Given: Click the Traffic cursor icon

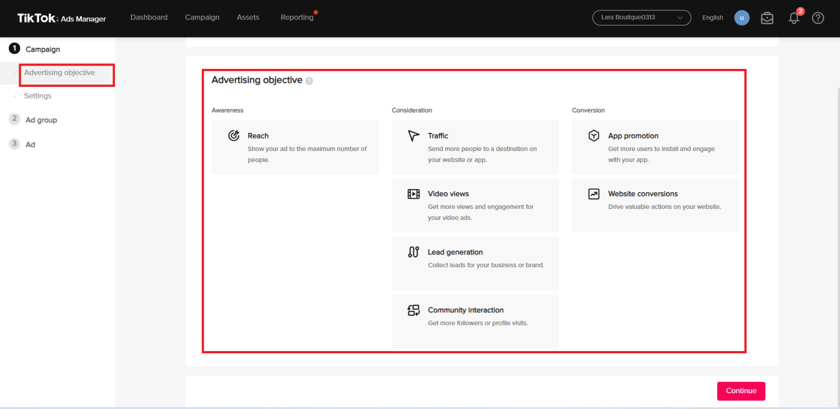Looking at the screenshot, I should (413, 136).
